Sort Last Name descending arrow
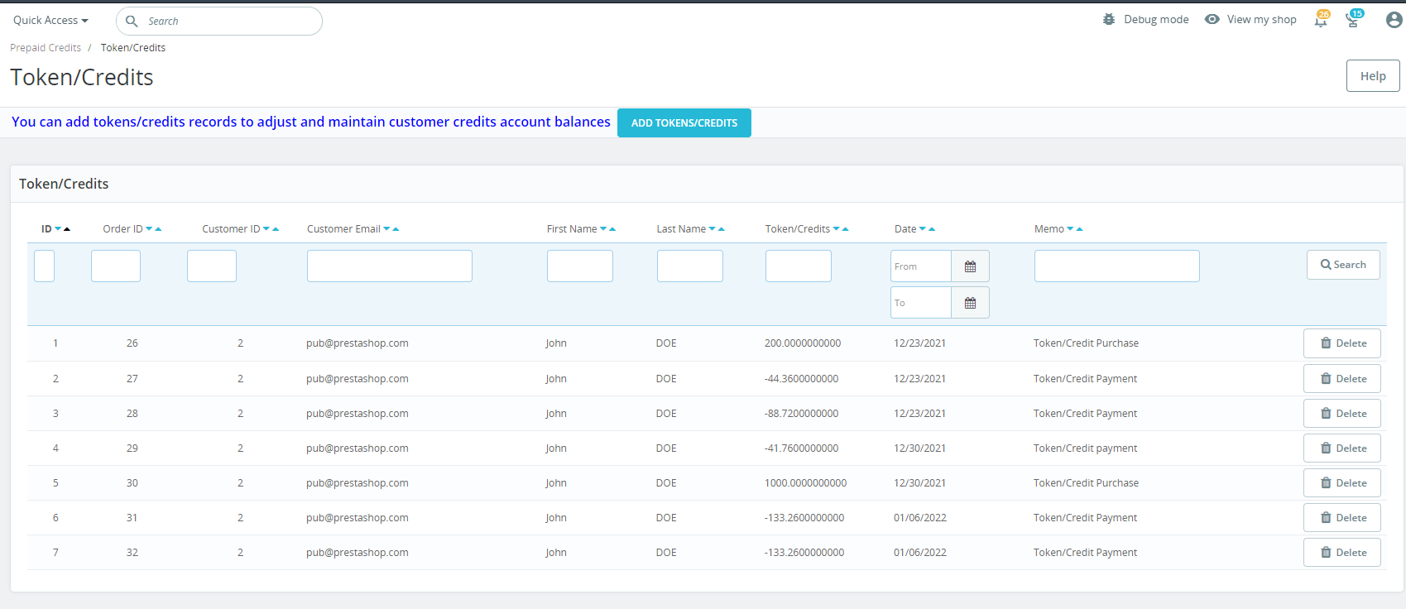 pos(713,229)
